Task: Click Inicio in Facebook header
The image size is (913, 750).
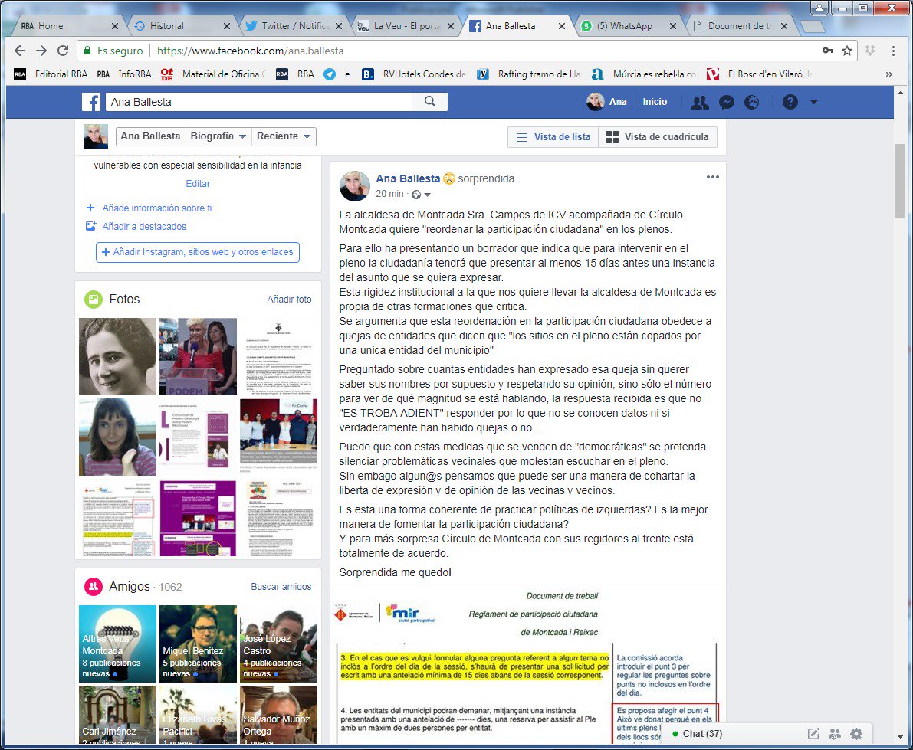Action: click(655, 102)
